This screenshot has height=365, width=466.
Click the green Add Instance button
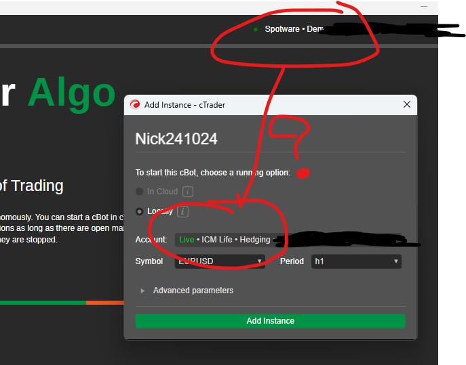270,321
